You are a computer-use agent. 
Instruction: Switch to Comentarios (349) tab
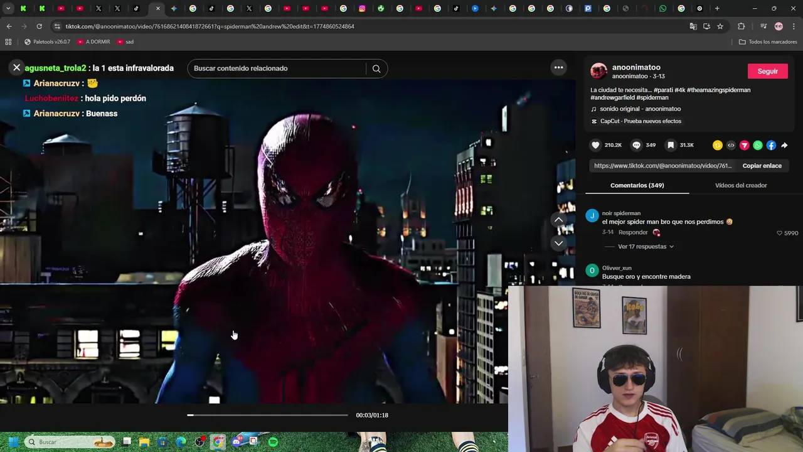637,185
